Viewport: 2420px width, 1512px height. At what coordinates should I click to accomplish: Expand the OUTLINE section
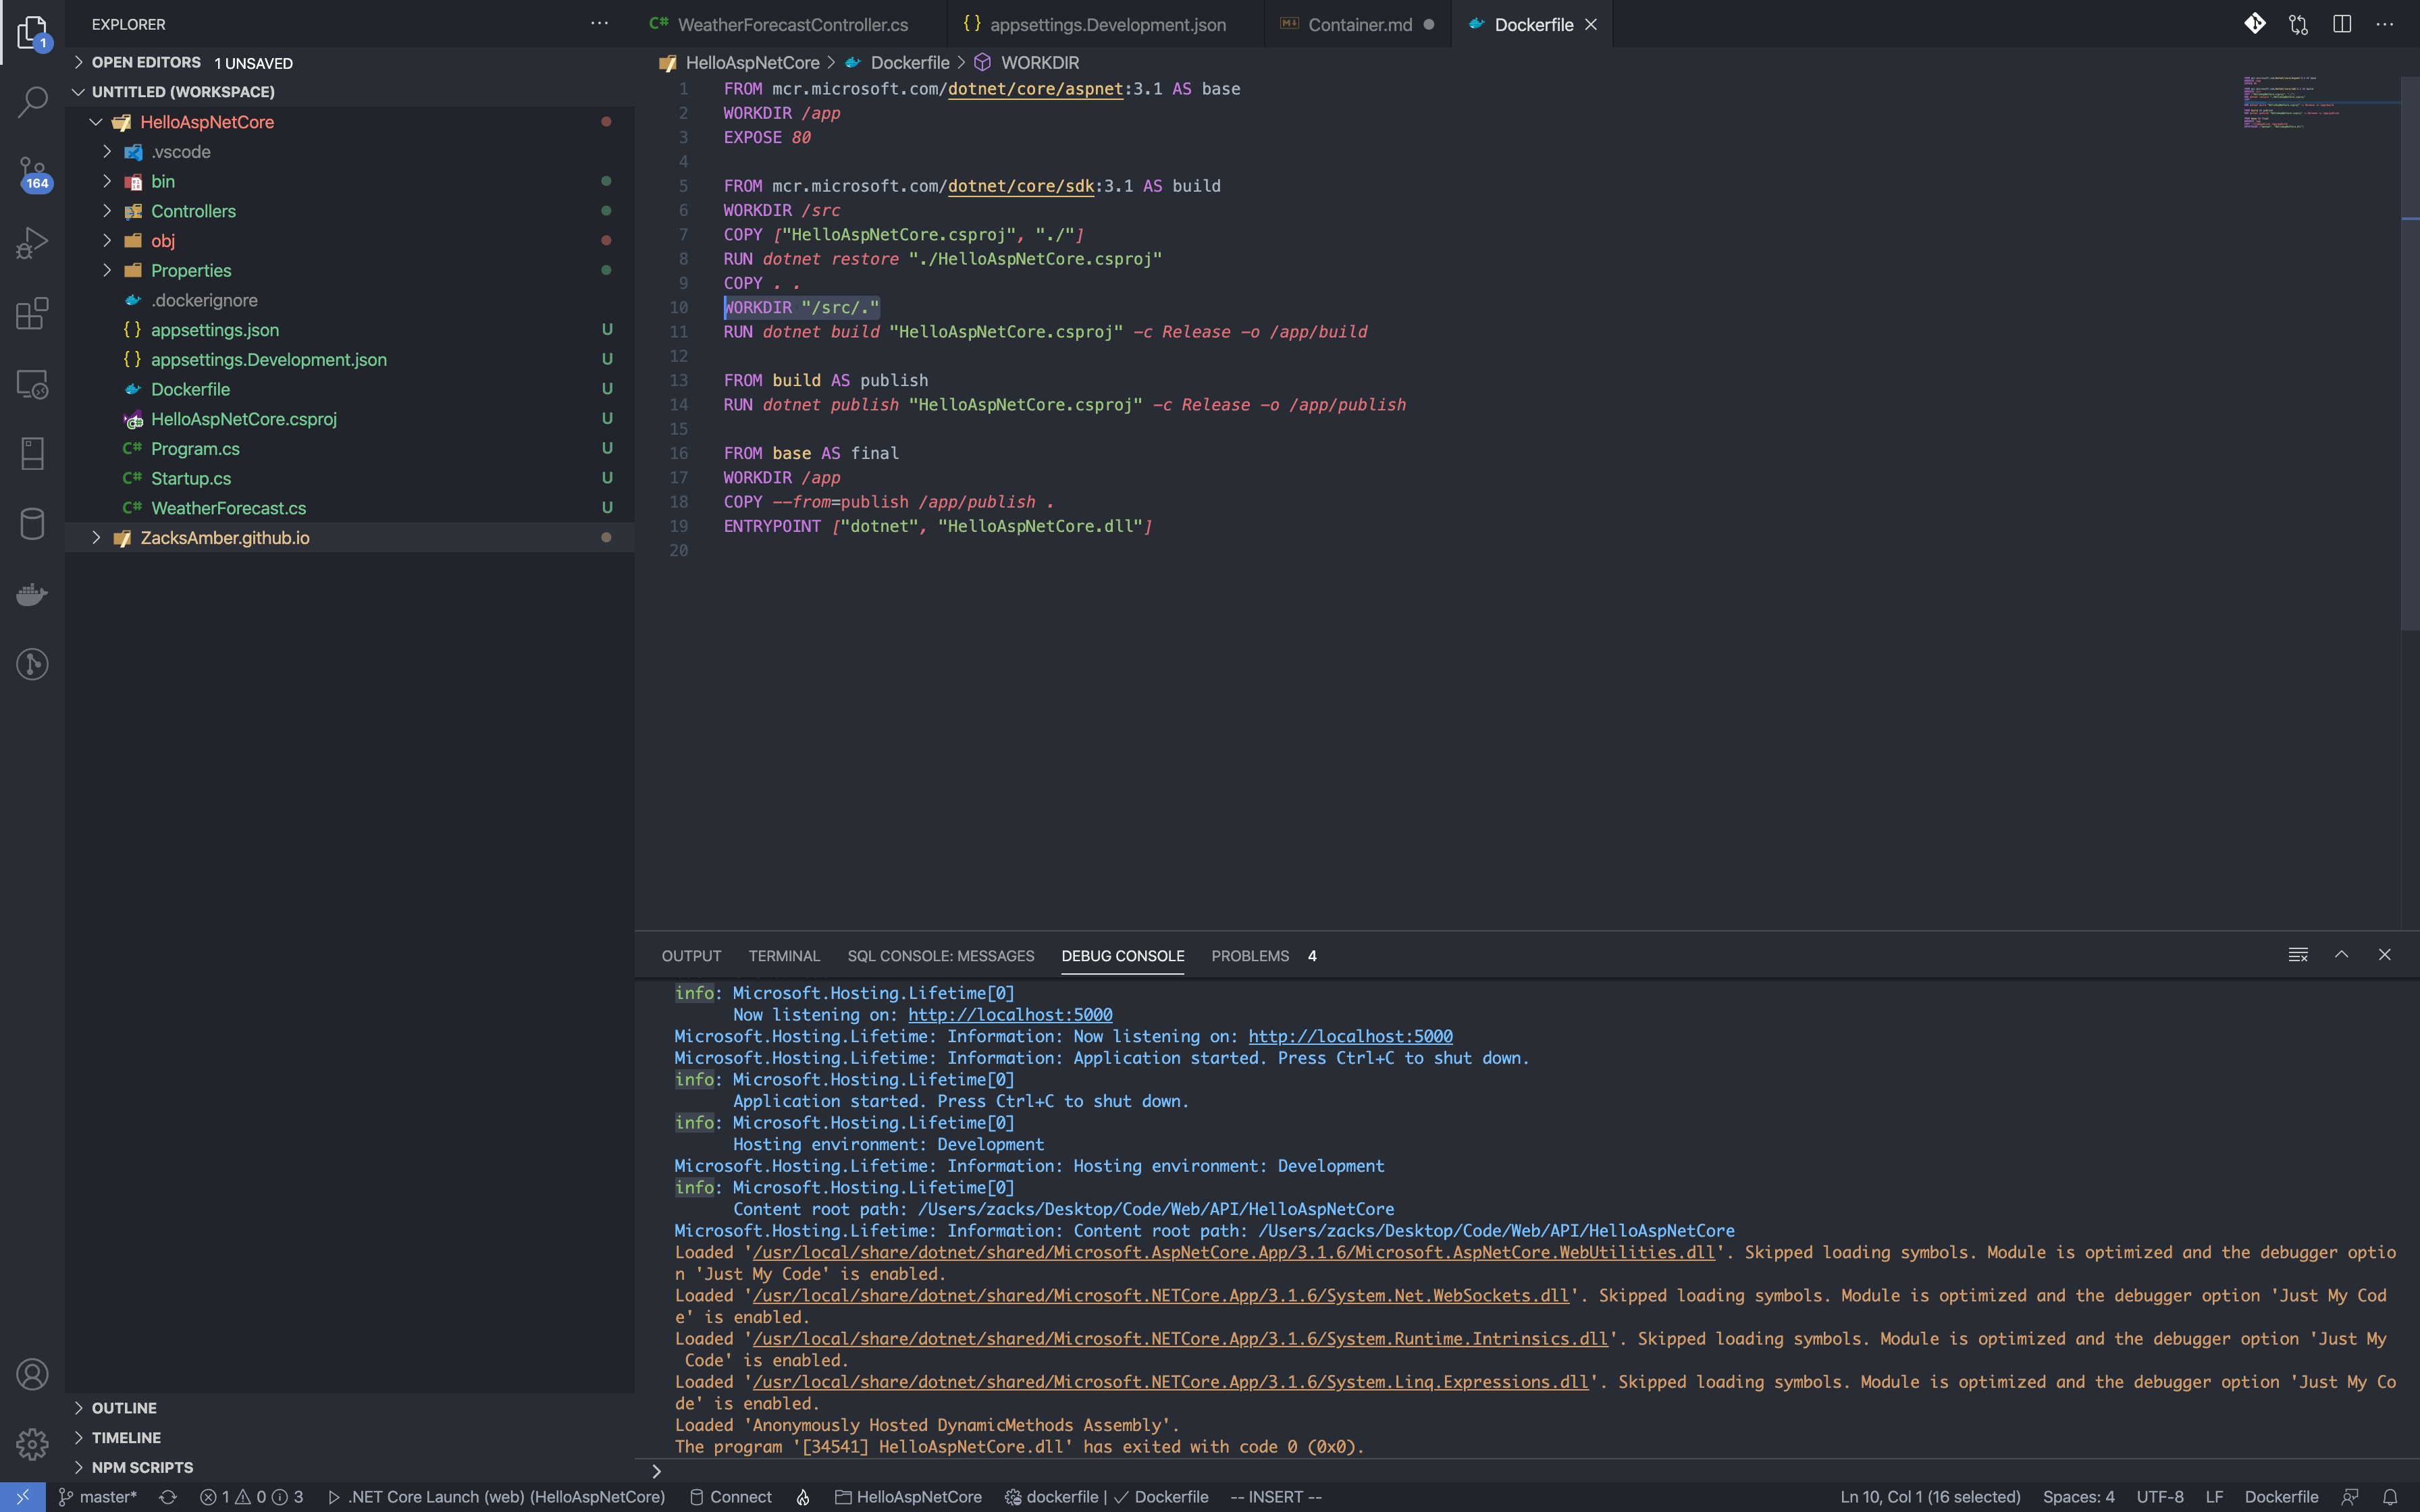pyautogui.click(x=124, y=1408)
